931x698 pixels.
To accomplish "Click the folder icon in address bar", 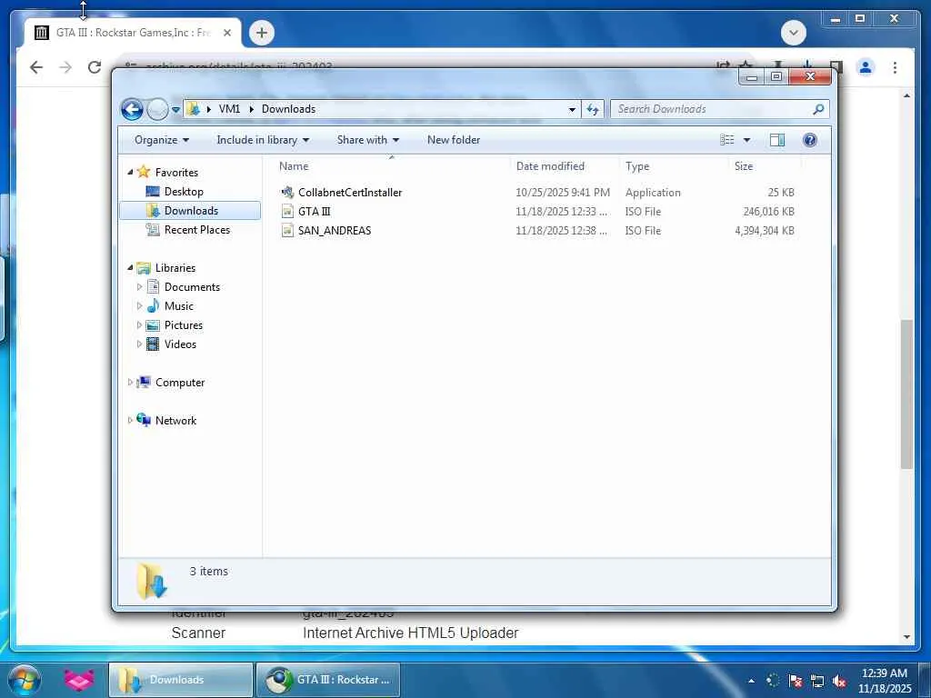I will tap(193, 109).
